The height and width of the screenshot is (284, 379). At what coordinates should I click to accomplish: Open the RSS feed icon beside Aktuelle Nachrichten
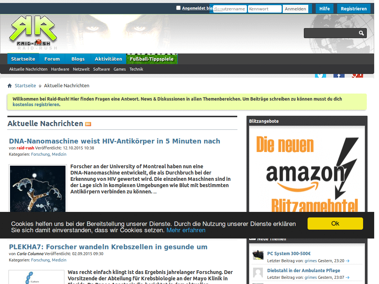click(88, 124)
